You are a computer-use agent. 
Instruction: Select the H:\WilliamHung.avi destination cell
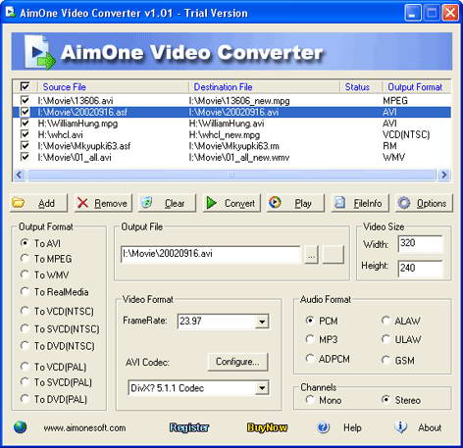click(x=227, y=124)
